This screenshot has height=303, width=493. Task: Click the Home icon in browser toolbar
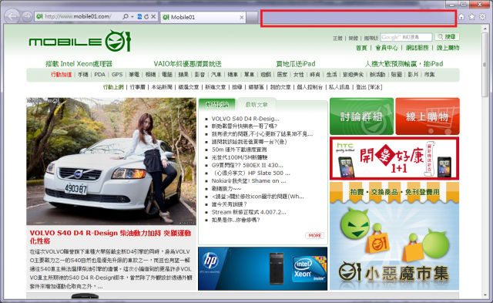(x=461, y=17)
